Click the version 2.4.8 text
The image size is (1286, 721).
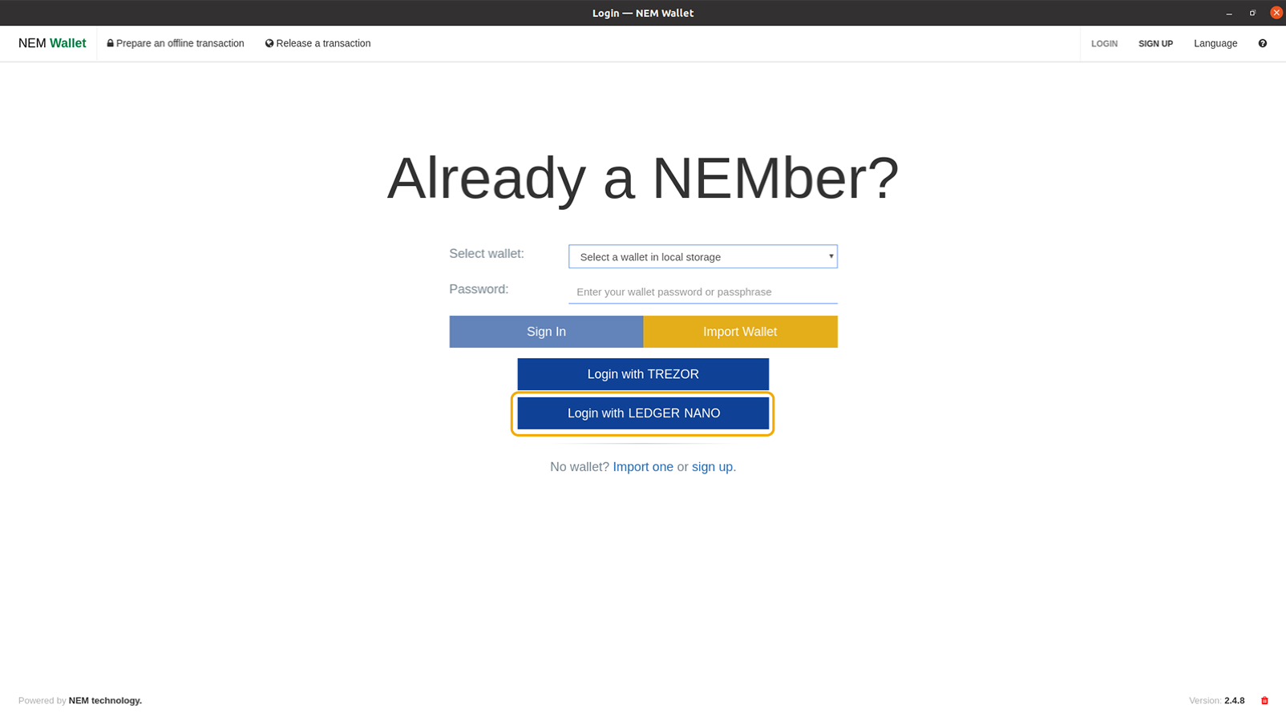[1234, 700]
